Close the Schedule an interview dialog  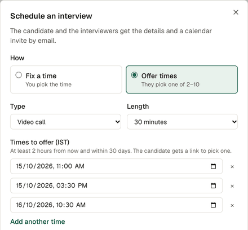(x=236, y=12)
